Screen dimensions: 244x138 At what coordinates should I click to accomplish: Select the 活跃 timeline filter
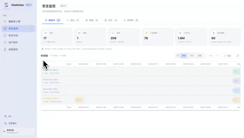click(184, 56)
